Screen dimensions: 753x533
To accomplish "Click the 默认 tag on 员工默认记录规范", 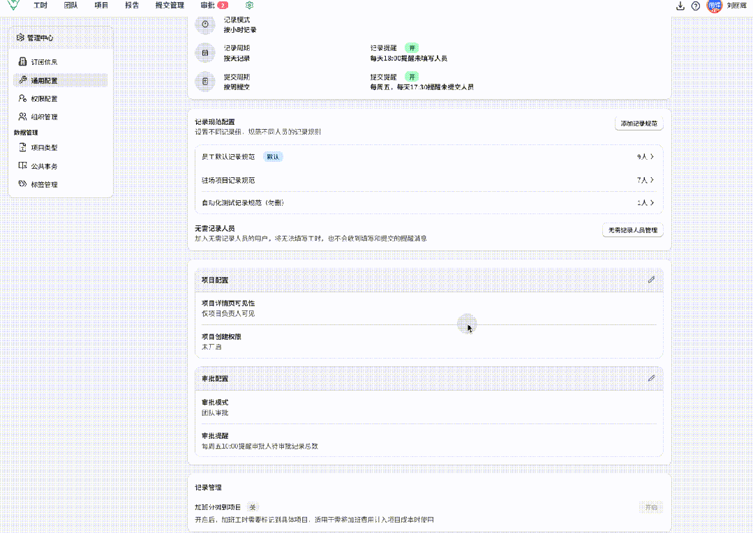I will coord(273,156).
